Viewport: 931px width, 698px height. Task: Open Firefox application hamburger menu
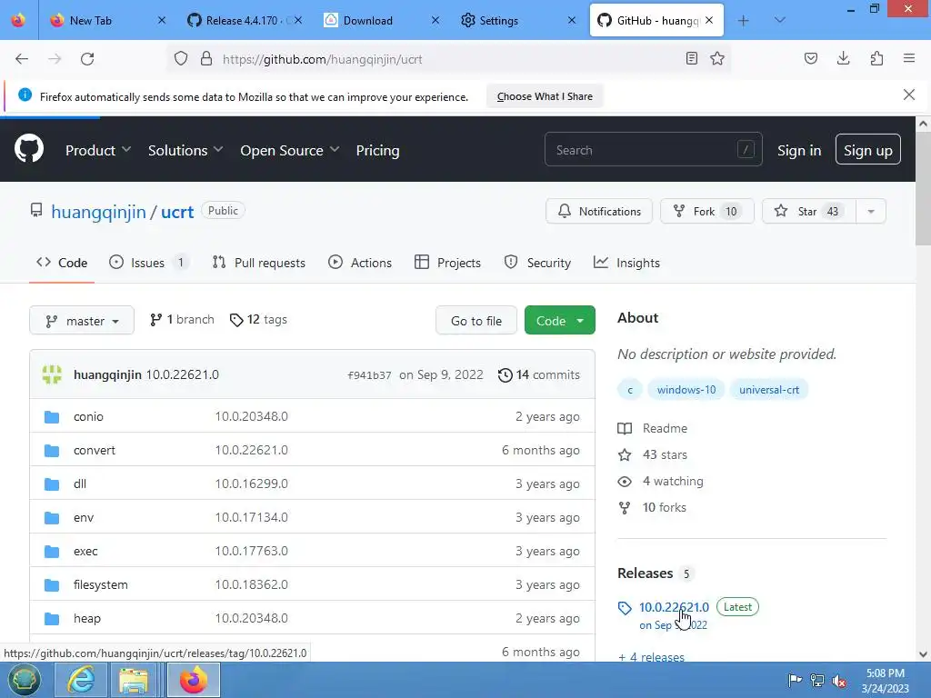pos(909,58)
